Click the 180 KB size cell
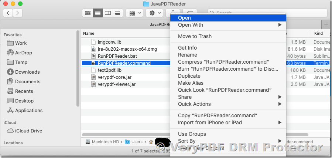This screenshot has height=158, width=332. (x=298, y=70)
